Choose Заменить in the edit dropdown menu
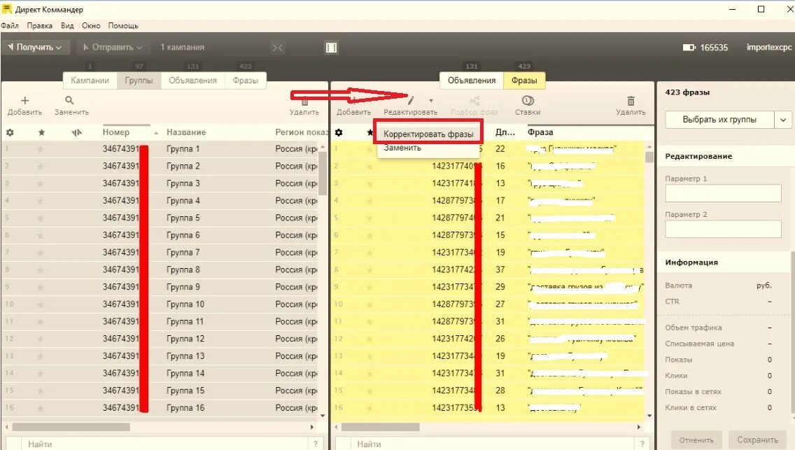The width and height of the screenshot is (795, 450). tap(402, 148)
